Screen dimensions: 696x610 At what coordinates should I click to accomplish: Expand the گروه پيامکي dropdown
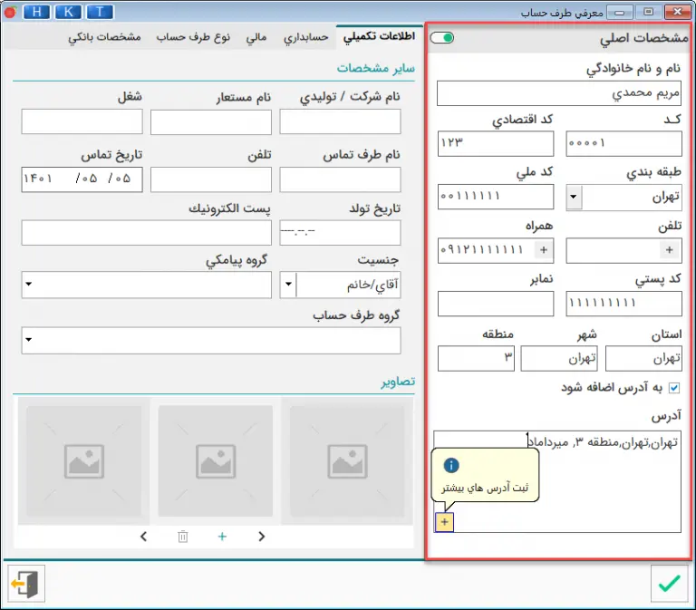point(28,285)
